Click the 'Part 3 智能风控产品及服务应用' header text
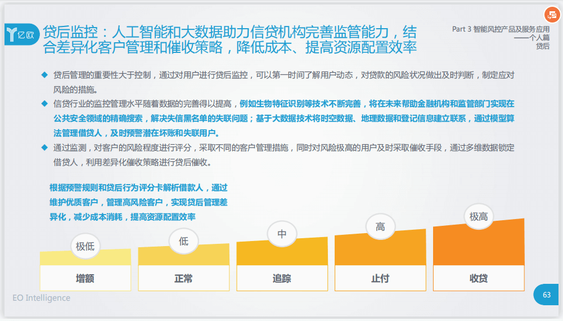The image size is (563, 321). coord(501,29)
